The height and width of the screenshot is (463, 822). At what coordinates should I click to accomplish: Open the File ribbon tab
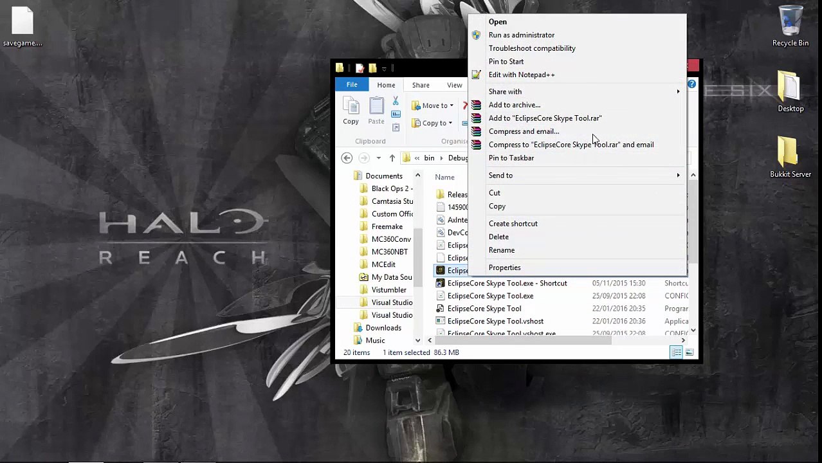pos(352,85)
